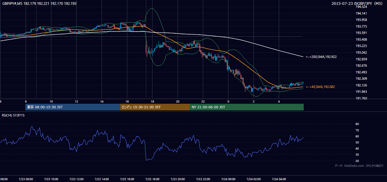Click the 7/24 02:00 time axis label
Viewport: 387px width, 182px height.
click(x=253, y=179)
